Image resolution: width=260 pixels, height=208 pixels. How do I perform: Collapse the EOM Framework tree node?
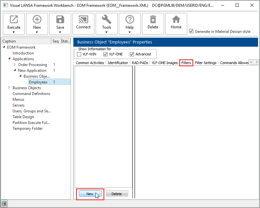tap(4, 47)
